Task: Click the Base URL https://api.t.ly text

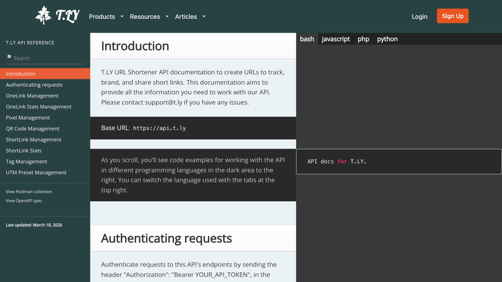Action: tap(143, 128)
